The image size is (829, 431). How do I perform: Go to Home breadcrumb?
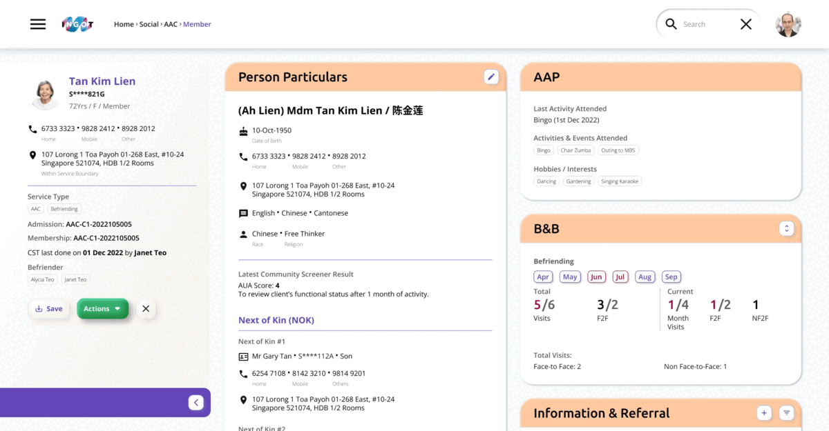tap(124, 24)
